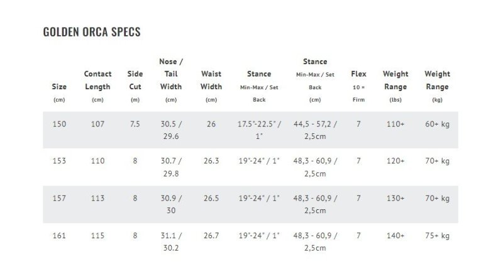Select the 150 size cell
The height and width of the screenshot is (279, 503).
58,124
